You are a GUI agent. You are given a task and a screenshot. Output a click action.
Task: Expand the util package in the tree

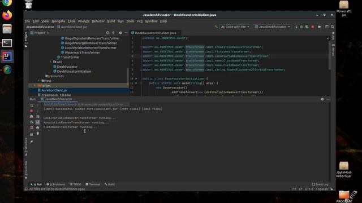pyautogui.click(x=50, y=62)
